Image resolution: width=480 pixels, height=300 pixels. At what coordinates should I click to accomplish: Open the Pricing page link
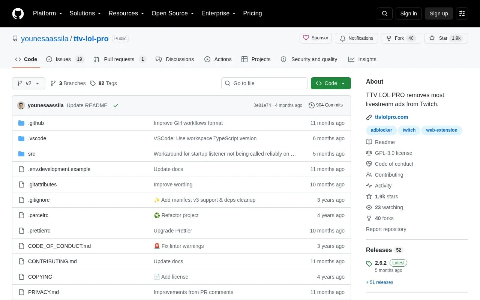pos(252,13)
